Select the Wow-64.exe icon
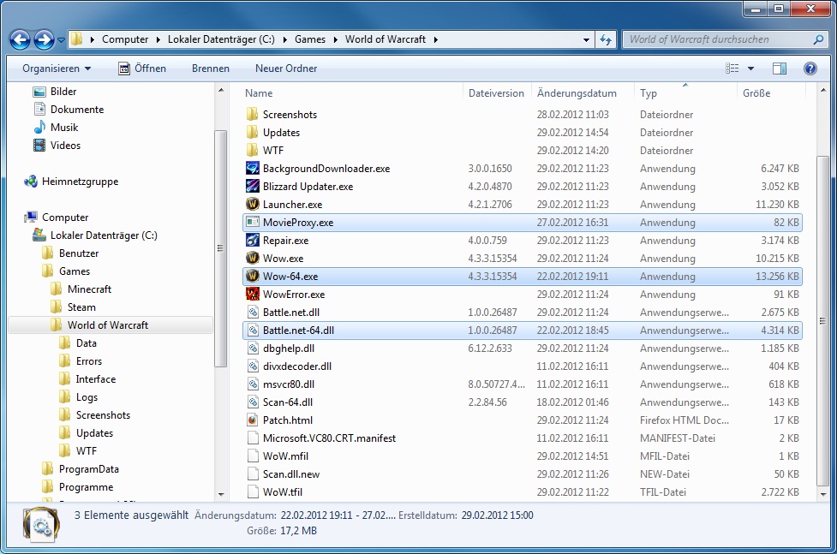This screenshot has height=554, width=837. tap(252, 276)
